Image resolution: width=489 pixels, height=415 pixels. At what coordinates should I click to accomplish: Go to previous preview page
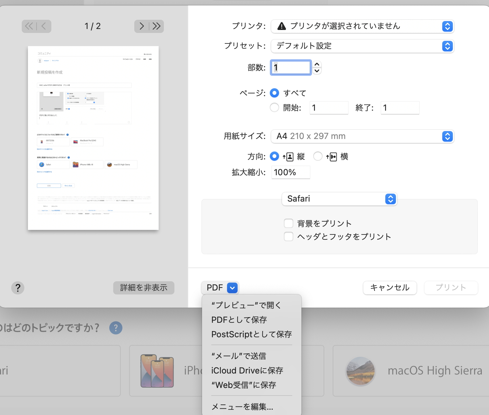tap(44, 26)
